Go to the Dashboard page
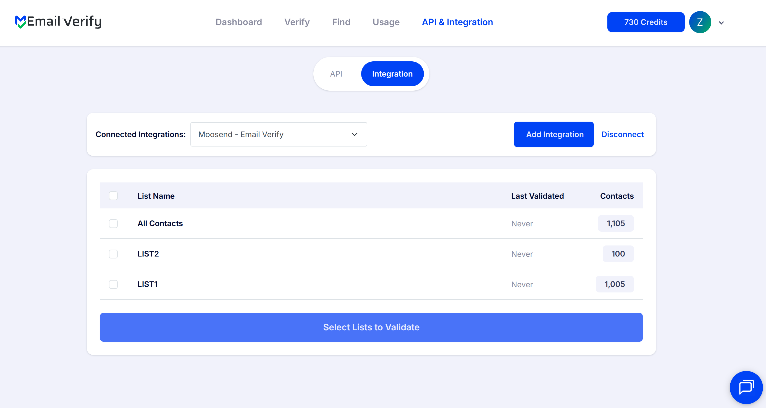The height and width of the screenshot is (408, 766). point(238,22)
